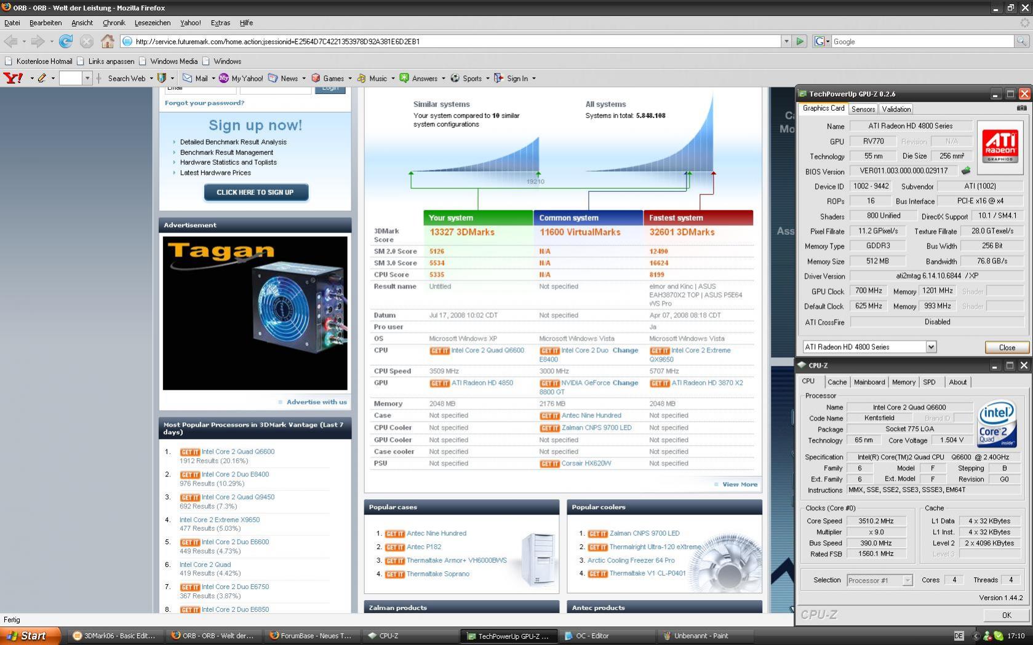Viewport: 1033px width, 645px height.
Task: Open the Windows Media bookmark
Action: pyautogui.click(x=168, y=61)
